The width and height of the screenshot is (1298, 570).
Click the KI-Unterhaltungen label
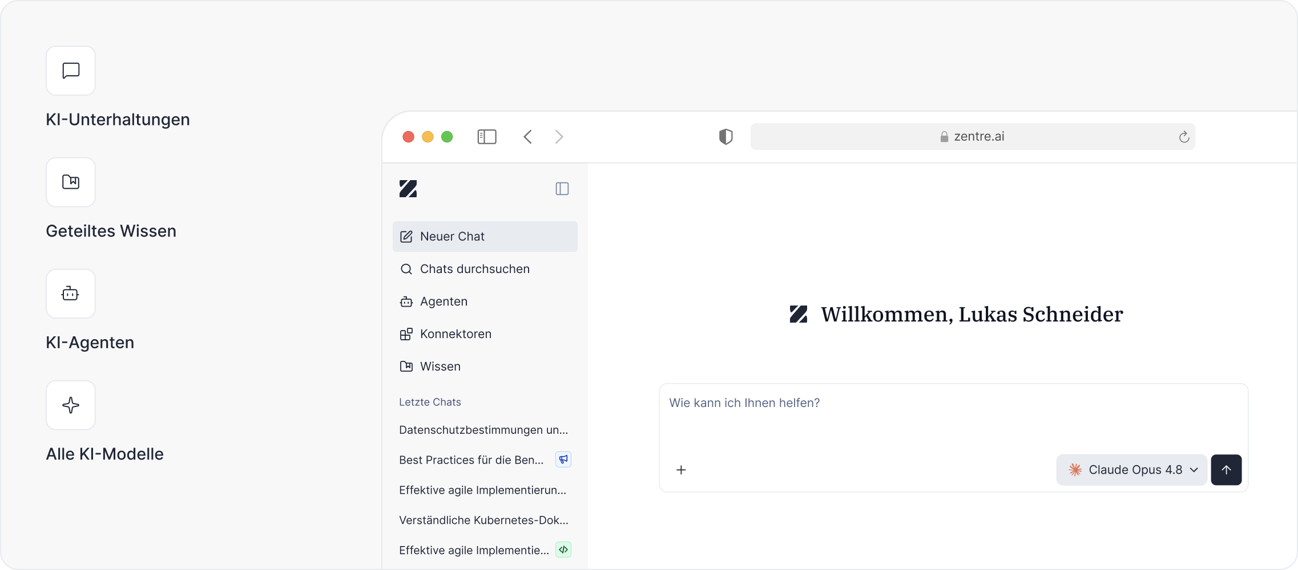tap(118, 120)
